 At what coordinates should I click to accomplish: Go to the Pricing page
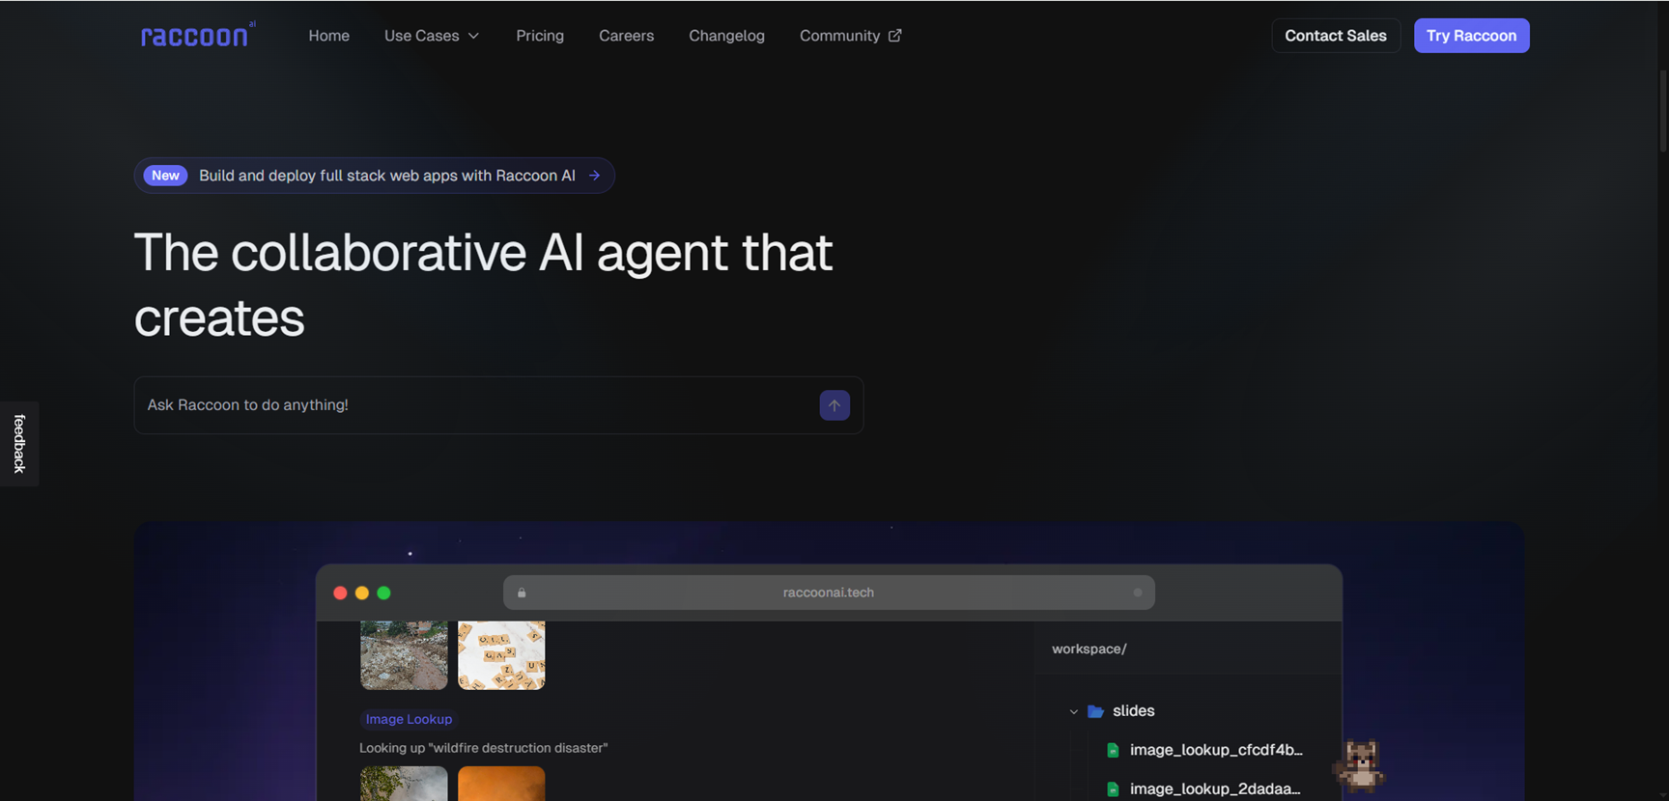point(539,36)
